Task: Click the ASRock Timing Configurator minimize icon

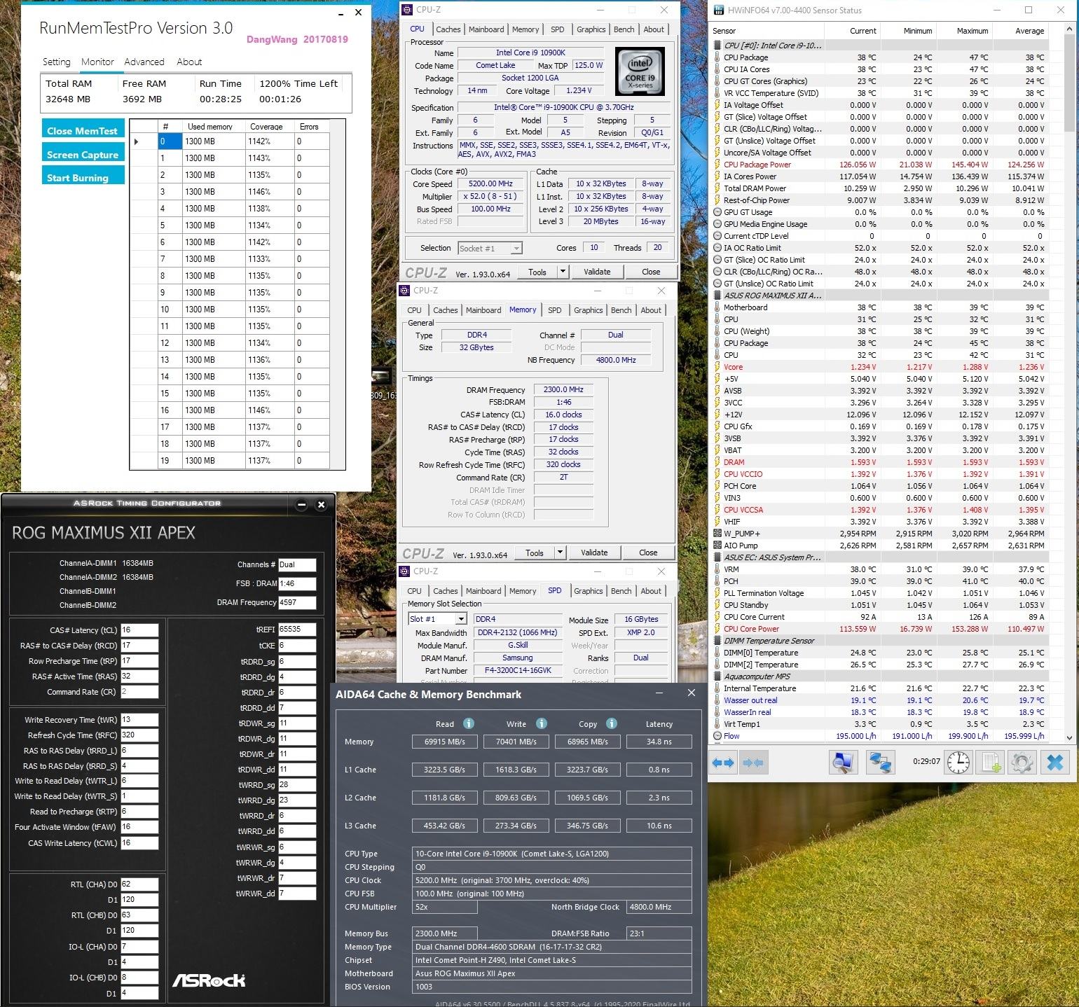Action: (301, 504)
